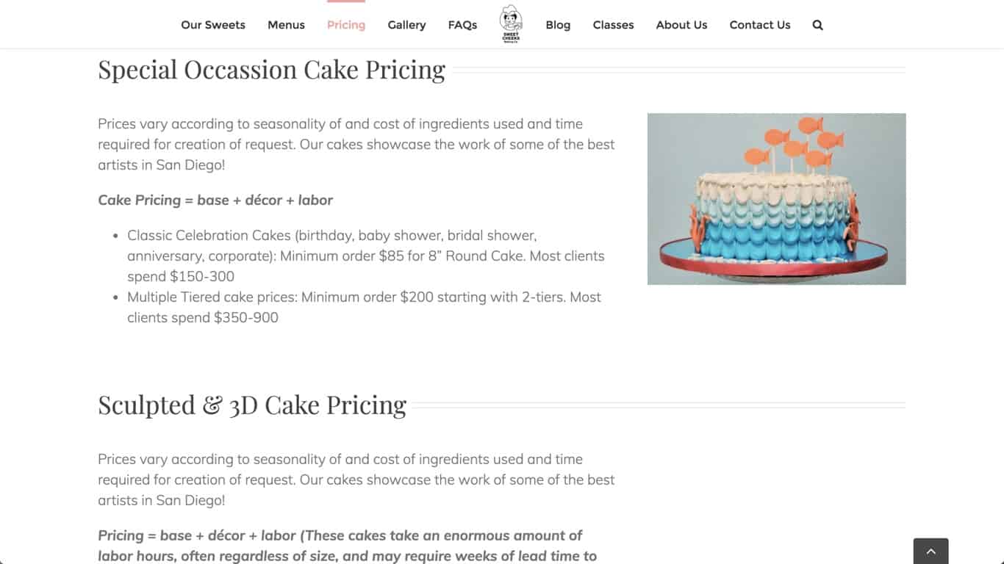Image resolution: width=1004 pixels, height=564 pixels.
Task: Open the Classes page
Action: click(613, 25)
